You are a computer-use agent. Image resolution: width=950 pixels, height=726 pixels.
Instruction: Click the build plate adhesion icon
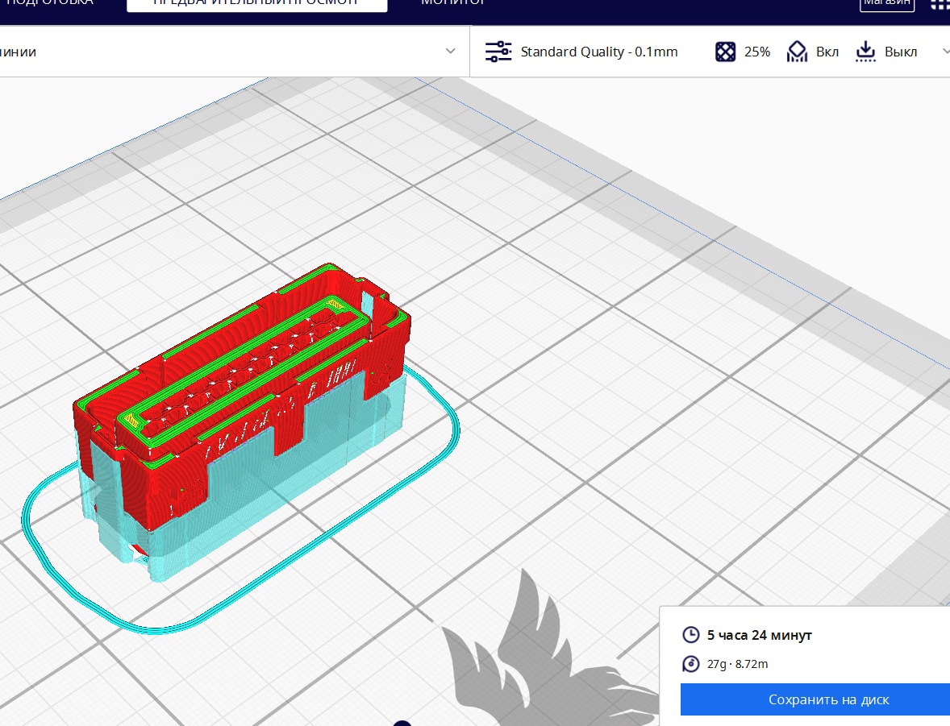pos(866,52)
